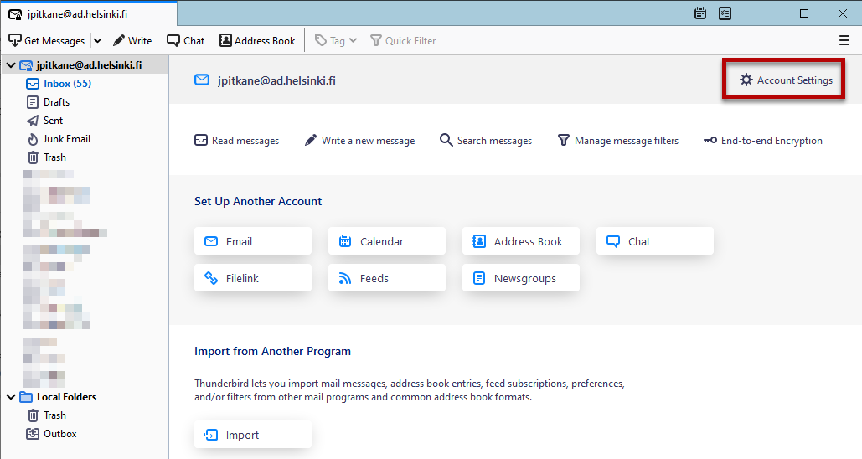The height and width of the screenshot is (459, 862).
Task: Click the Write toolbar button
Action: [132, 41]
